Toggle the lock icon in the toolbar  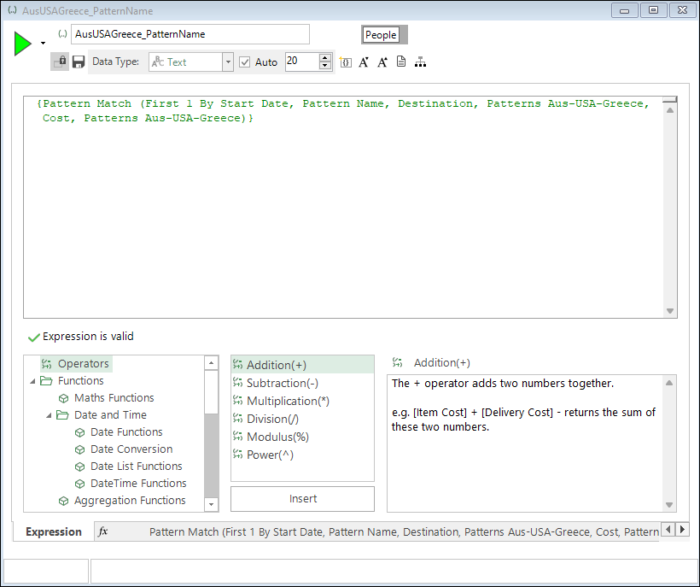pos(60,62)
